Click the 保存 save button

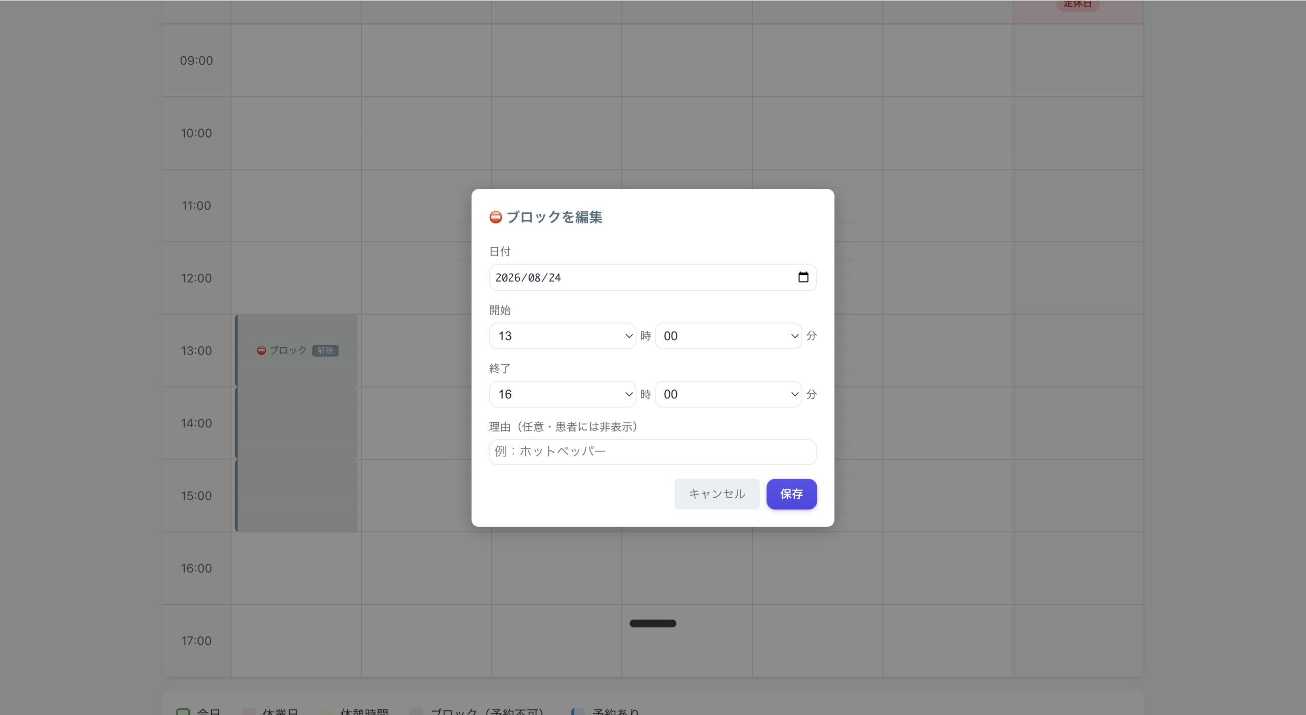[791, 494]
